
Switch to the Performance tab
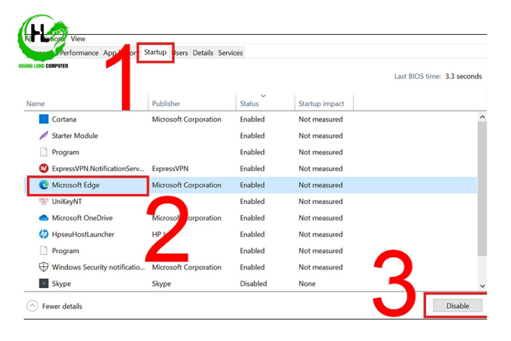(79, 53)
